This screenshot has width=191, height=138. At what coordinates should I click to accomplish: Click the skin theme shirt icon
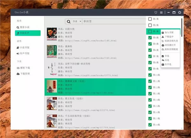[x=156, y=12]
